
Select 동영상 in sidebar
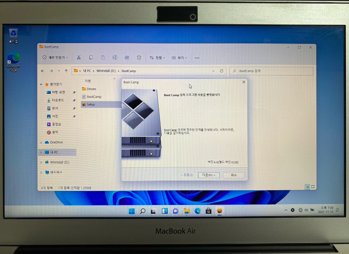click(x=56, y=124)
